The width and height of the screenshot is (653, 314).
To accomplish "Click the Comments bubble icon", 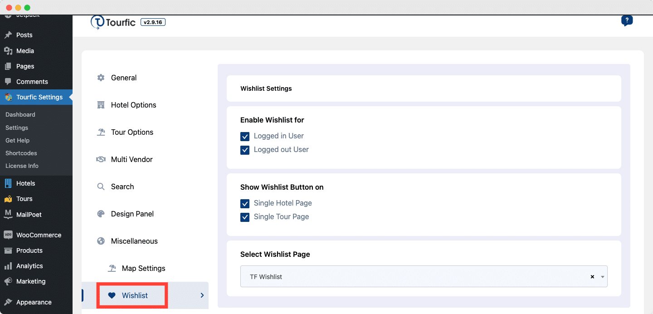I will point(8,82).
